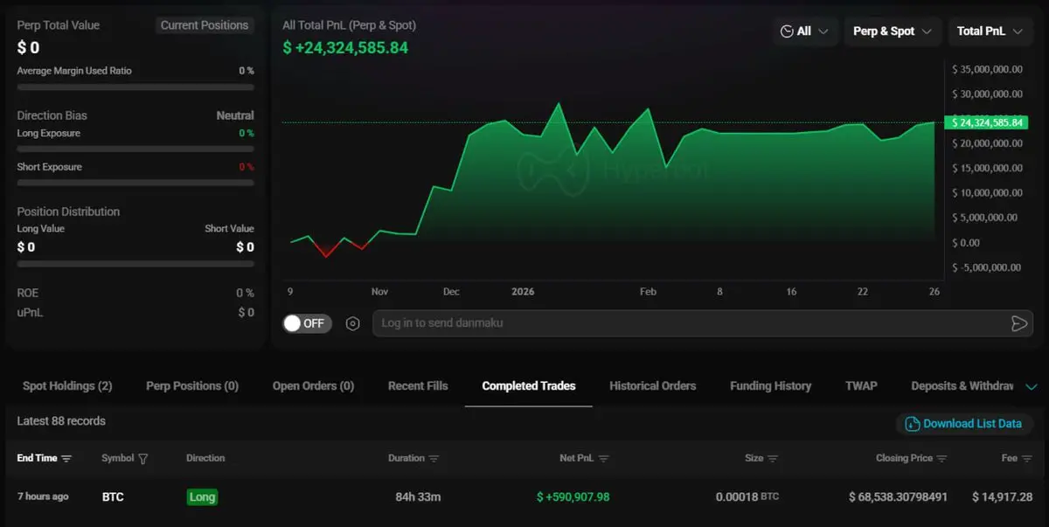
Task: Switch to Perp Positions (0) tab
Action: click(x=192, y=385)
